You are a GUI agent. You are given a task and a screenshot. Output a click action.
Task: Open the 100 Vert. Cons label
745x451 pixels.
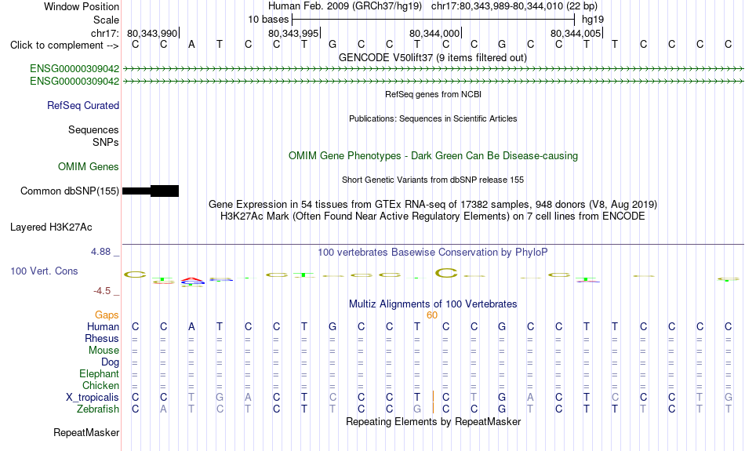tap(44, 271)
